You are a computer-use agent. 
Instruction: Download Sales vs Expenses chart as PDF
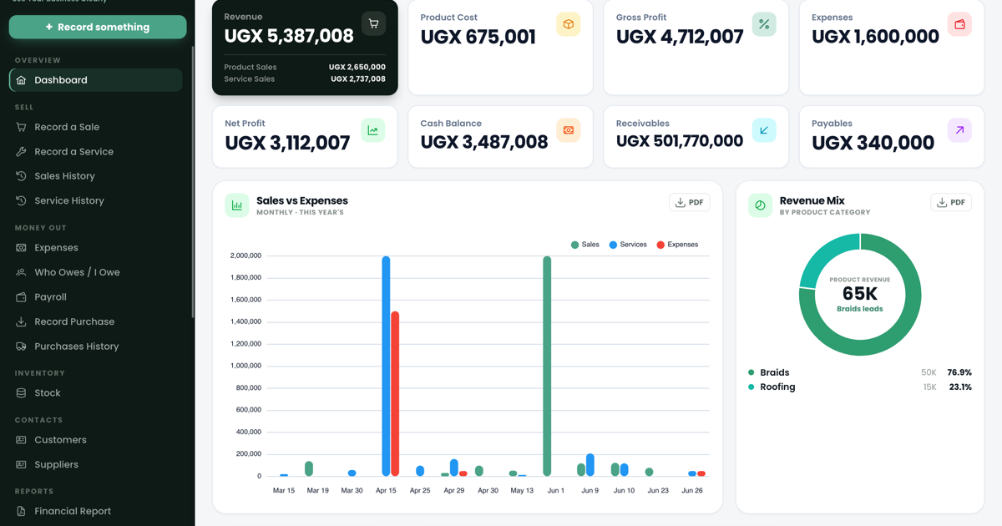pos(690,202)
